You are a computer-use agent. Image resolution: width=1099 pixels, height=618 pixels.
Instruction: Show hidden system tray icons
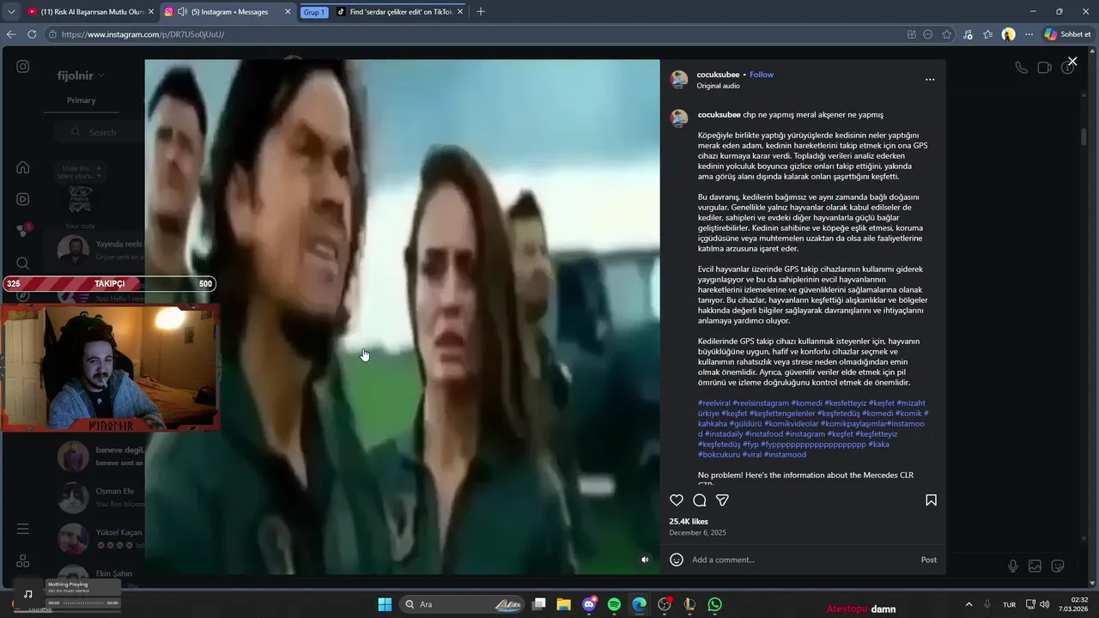click(x=968, y=604)
